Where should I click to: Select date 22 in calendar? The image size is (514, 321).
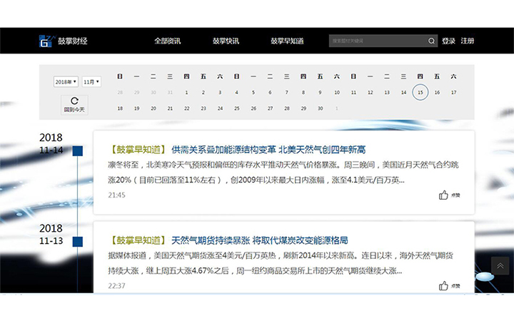pos(186,108)
